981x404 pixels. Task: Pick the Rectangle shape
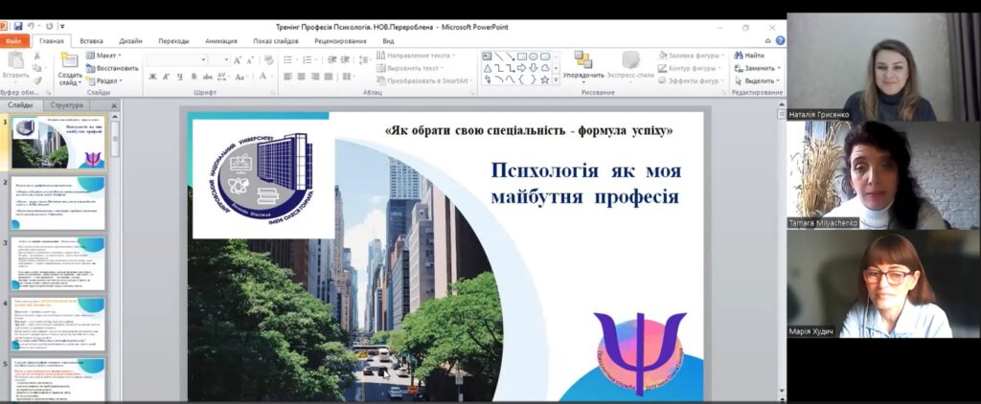point(522,56)
